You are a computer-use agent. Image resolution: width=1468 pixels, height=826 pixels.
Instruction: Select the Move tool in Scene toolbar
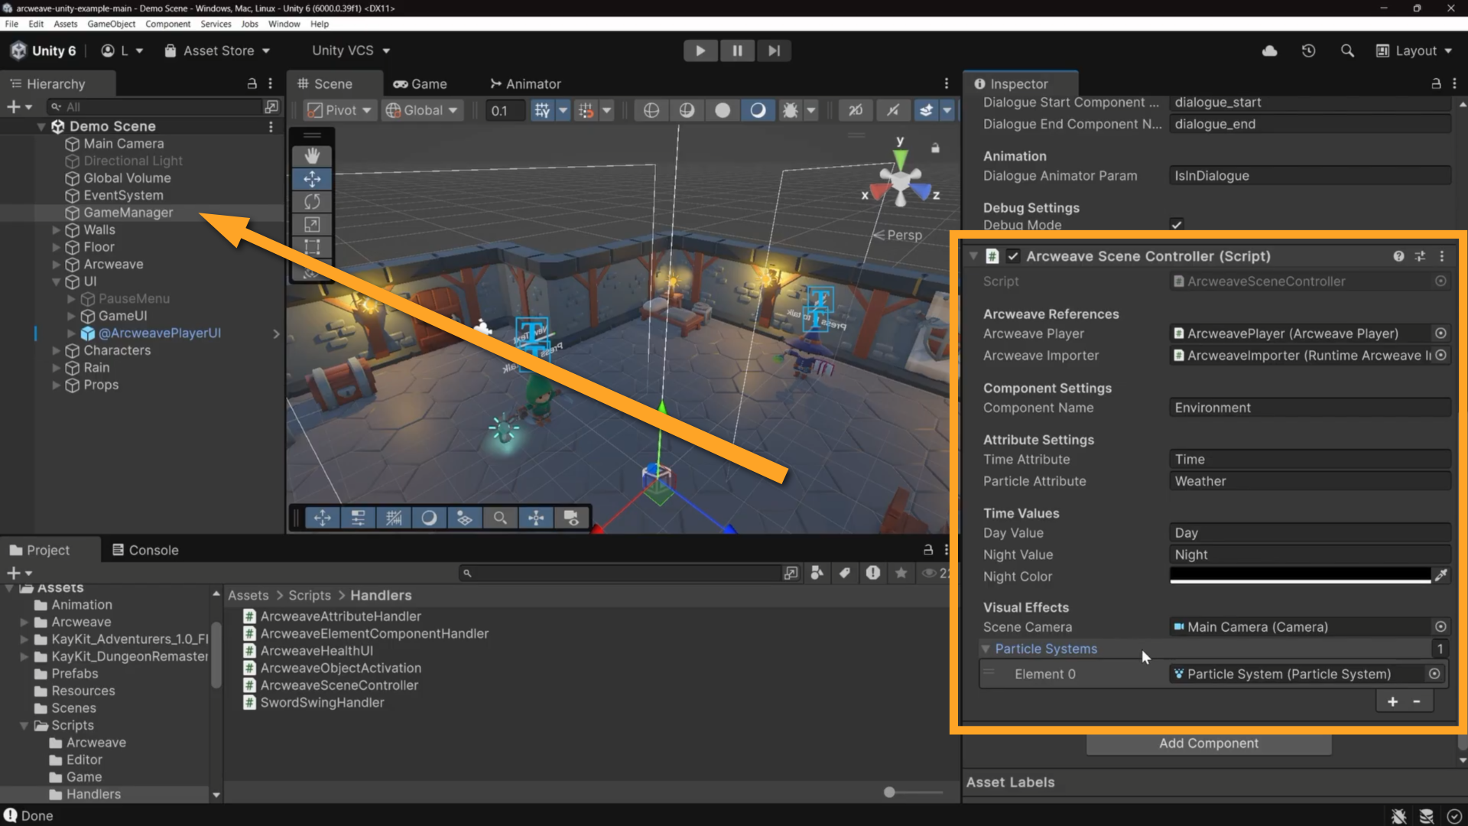(x=312, y=179)
